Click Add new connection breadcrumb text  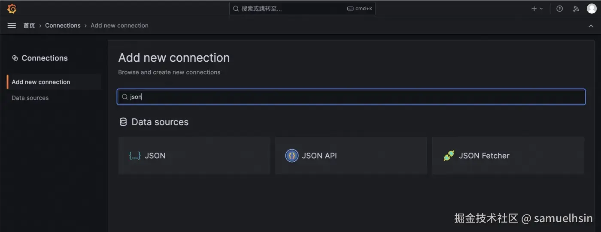[119, 26]
